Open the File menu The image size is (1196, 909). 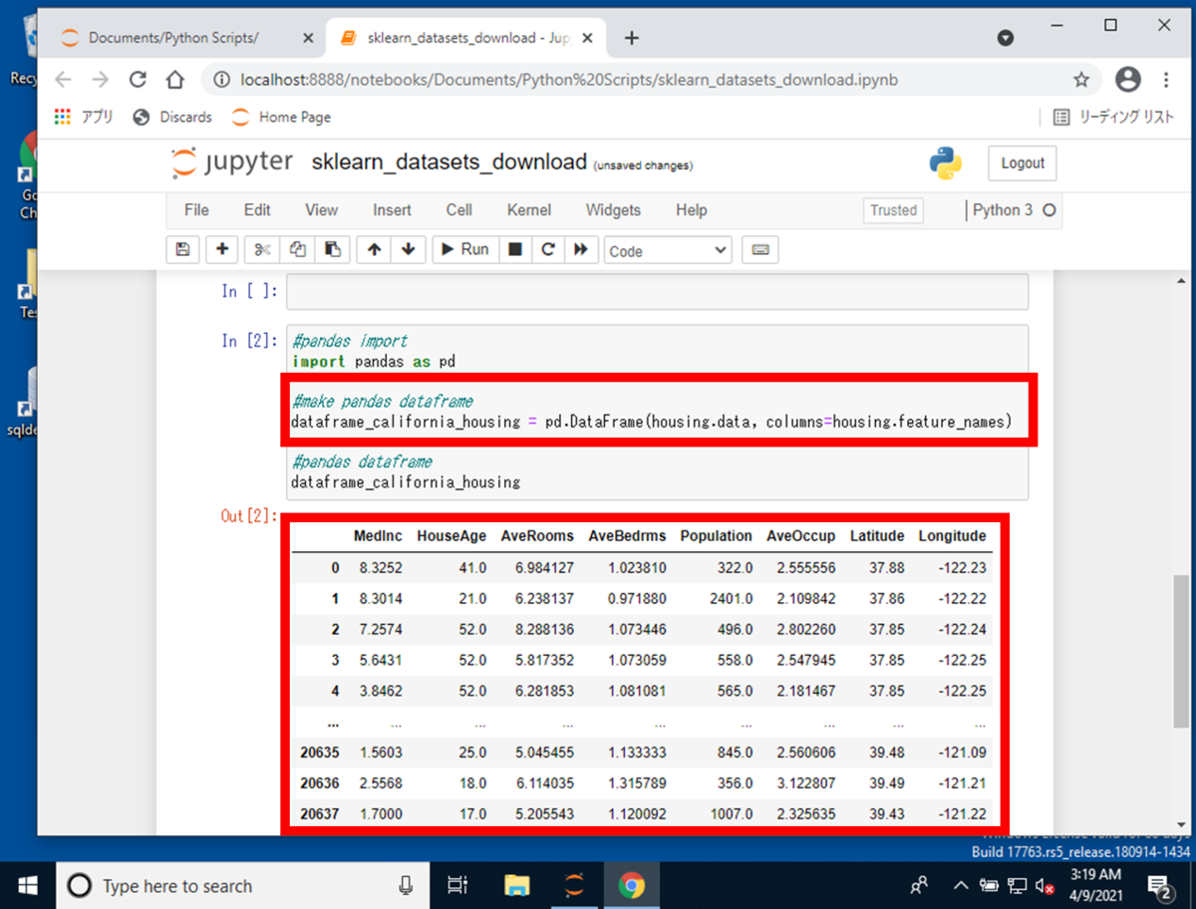click(196, 210)
